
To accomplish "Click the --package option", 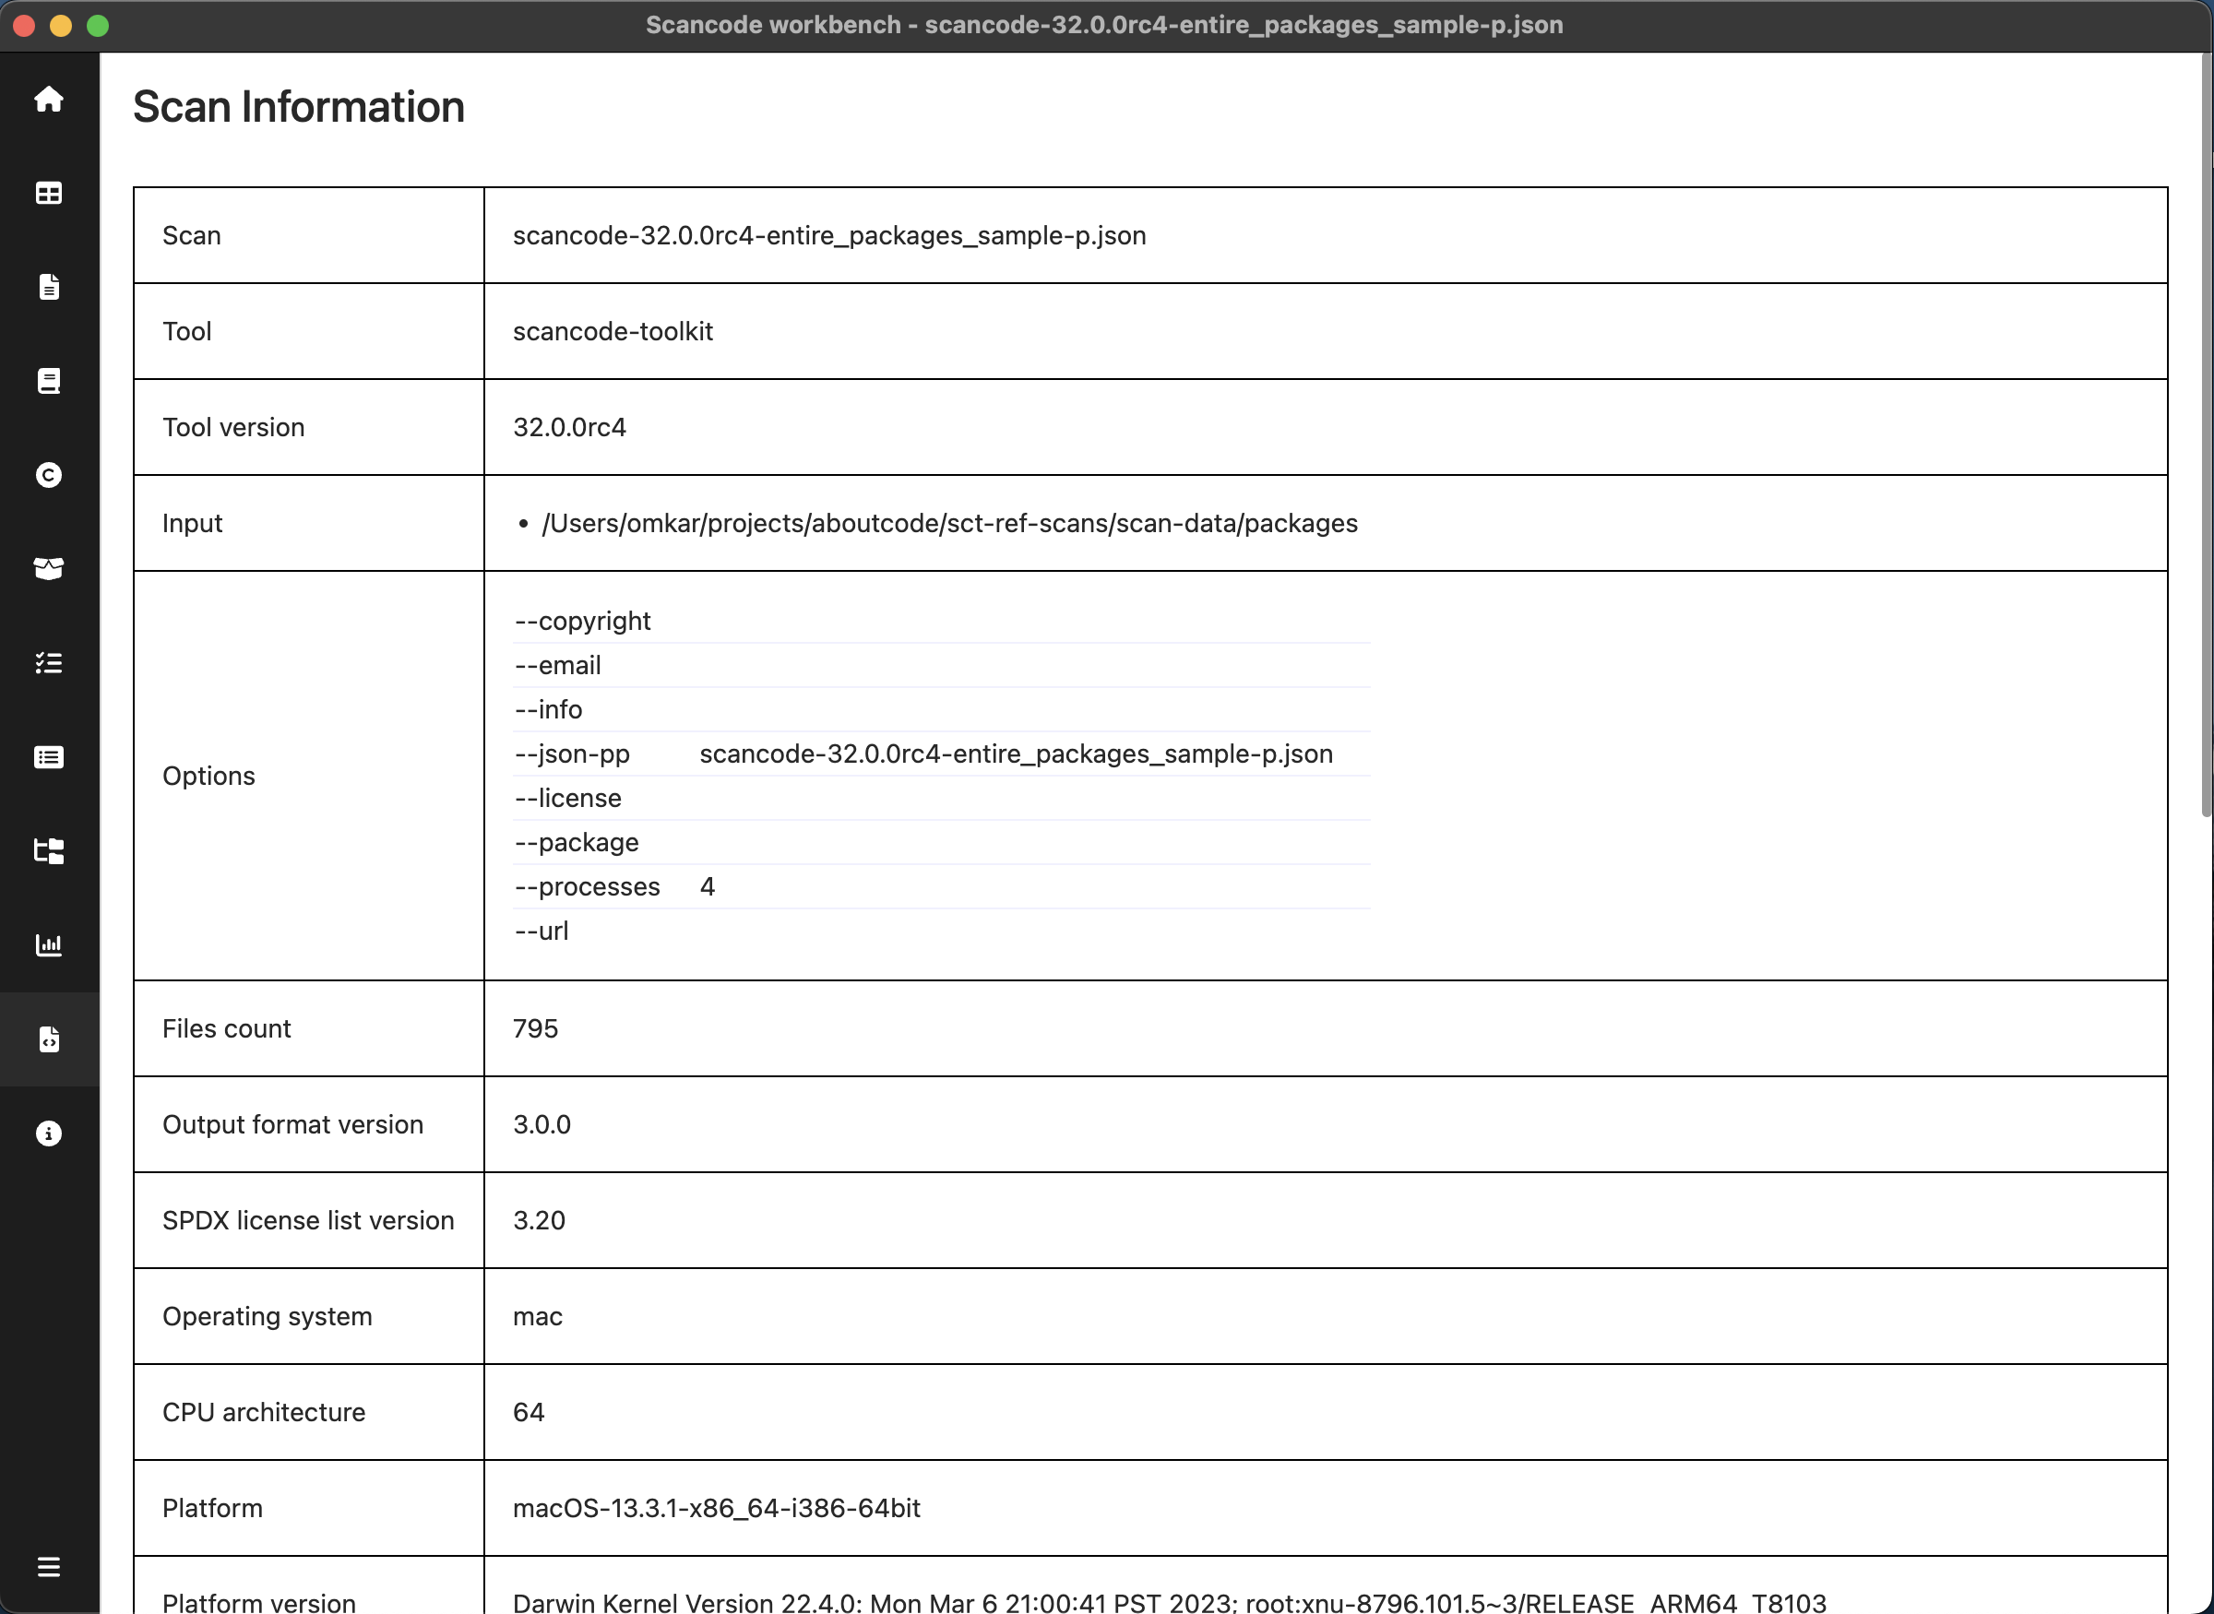I will (x=577, y=842).
